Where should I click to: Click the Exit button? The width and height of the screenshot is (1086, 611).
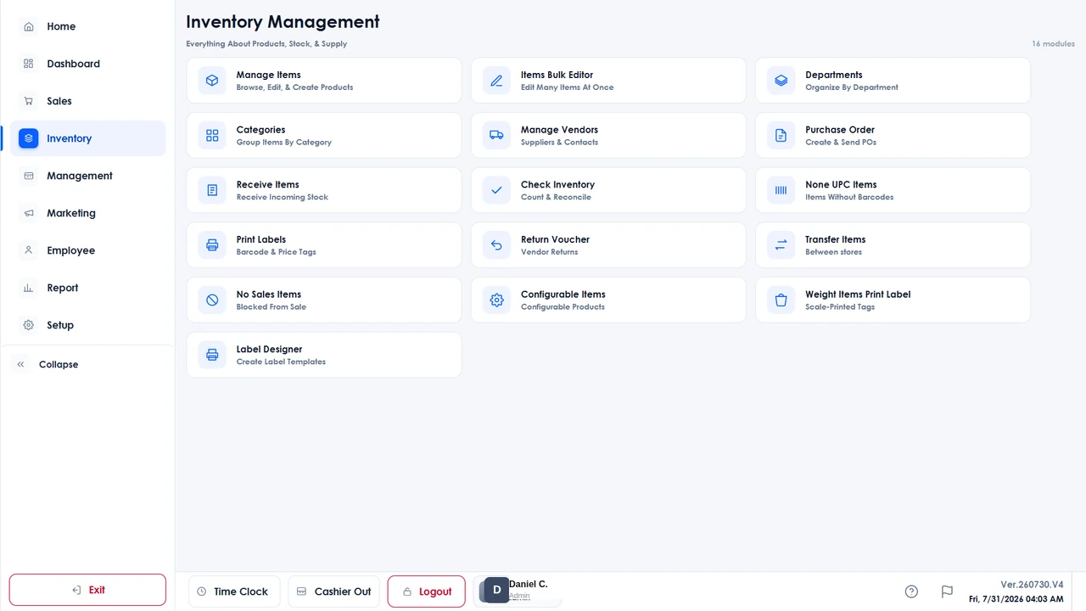(87, 590)
